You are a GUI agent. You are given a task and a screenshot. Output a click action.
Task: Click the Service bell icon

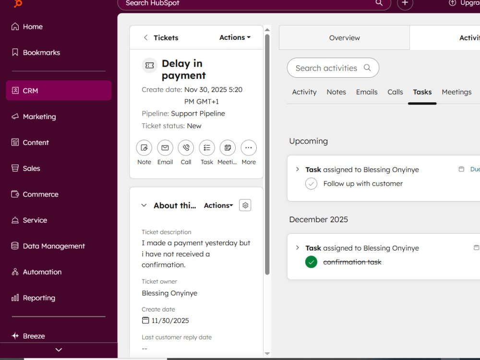coord(15,220)
